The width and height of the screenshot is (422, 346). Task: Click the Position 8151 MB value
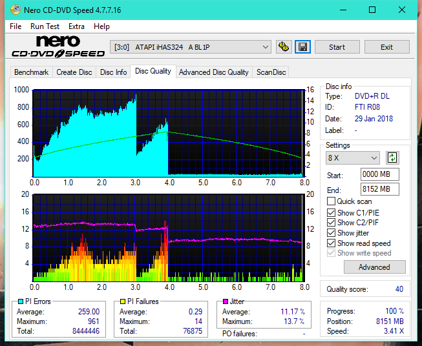tap(390, 321)
